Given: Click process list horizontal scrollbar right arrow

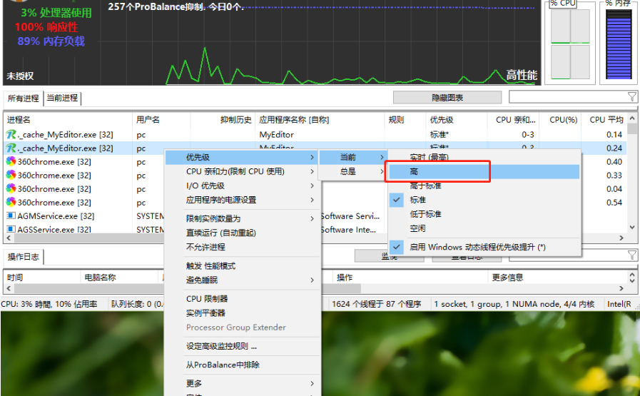Looking at the screenshot, I should click(621, 238).
